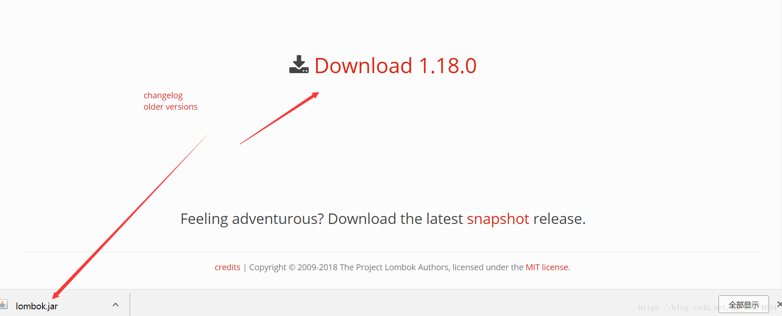Click the red arrowhead pointing at Download

coord(315,95)
